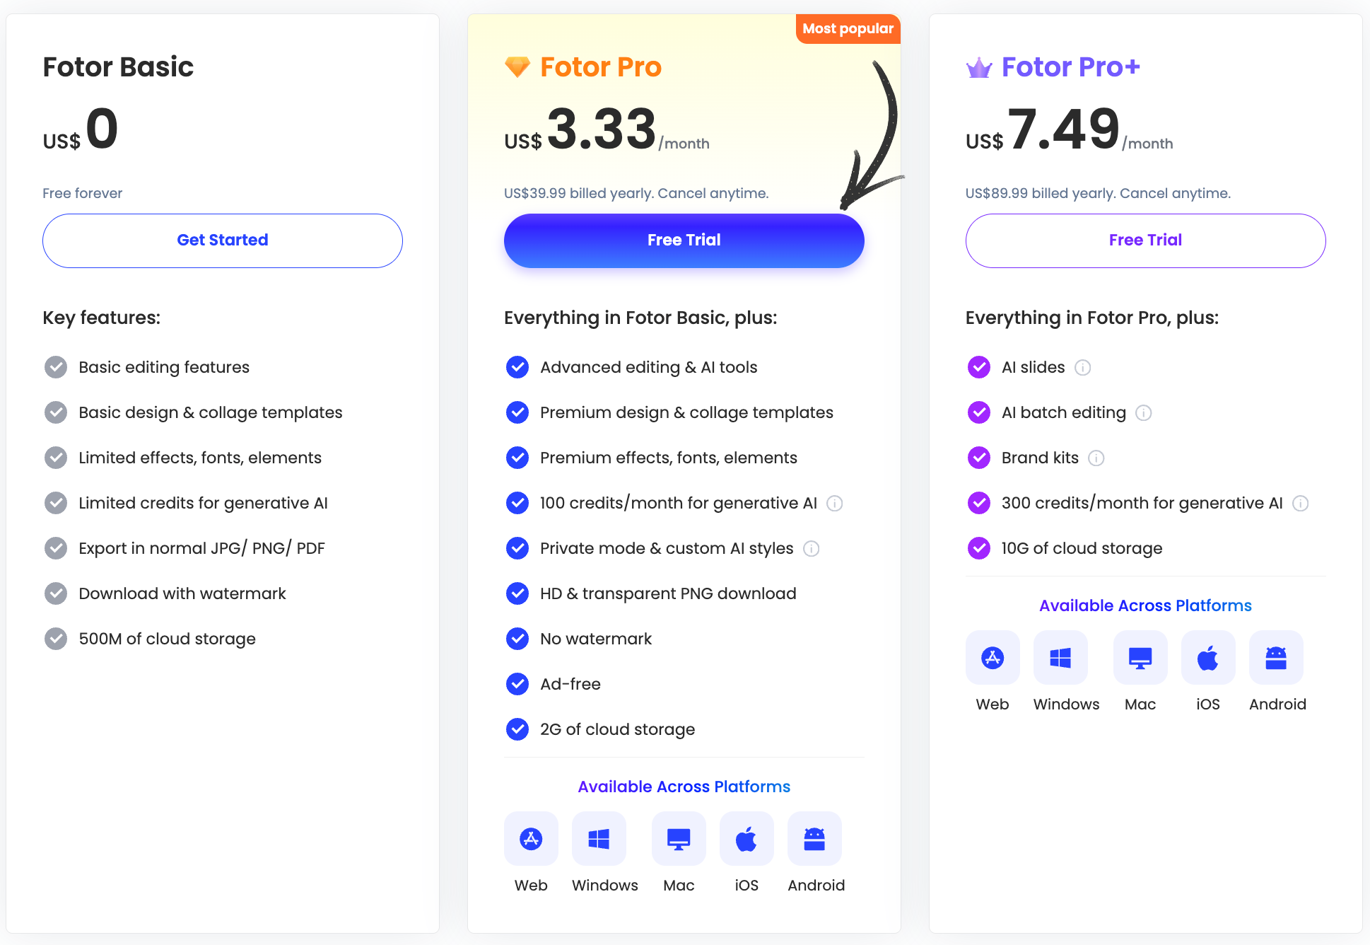The width and height of the screenshot is (1370, 945).
Task: Click the iOS platform icon under Fotor Pro+
Action: coord(1208,658)
